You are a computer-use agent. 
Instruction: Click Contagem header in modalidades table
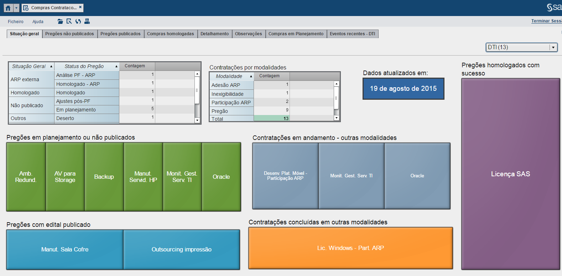pyautogui.click(x=272, y=76)
